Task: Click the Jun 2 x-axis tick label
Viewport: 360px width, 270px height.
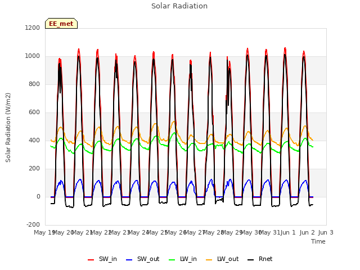Action: pos(307,232)
